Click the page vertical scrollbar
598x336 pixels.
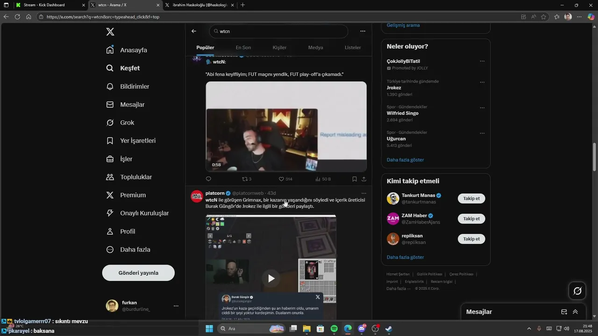click(595, 157)
